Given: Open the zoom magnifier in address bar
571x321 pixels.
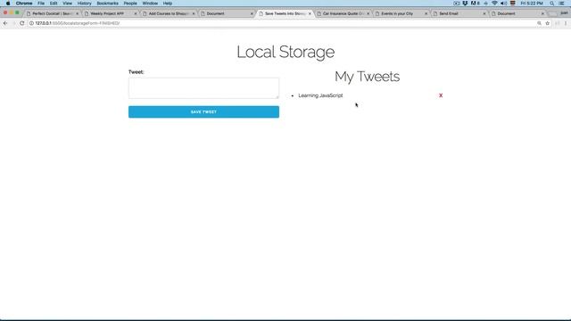Looking at the screenshot, I should click(x=539, y=23).
